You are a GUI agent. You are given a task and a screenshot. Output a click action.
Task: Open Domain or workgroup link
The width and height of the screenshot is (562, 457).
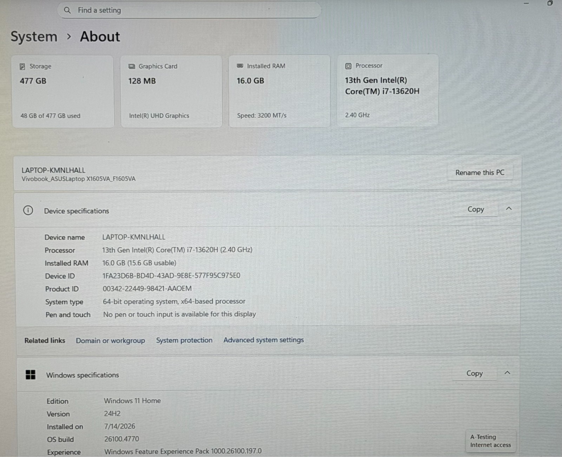(110, 341)
